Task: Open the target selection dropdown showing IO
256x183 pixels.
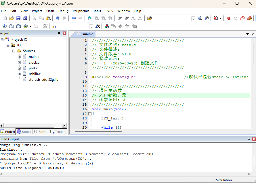Action: (91, 27)
